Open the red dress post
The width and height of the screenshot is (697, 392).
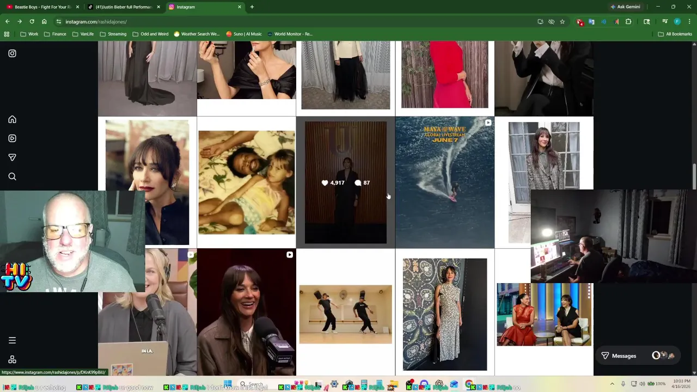point(445,78)
